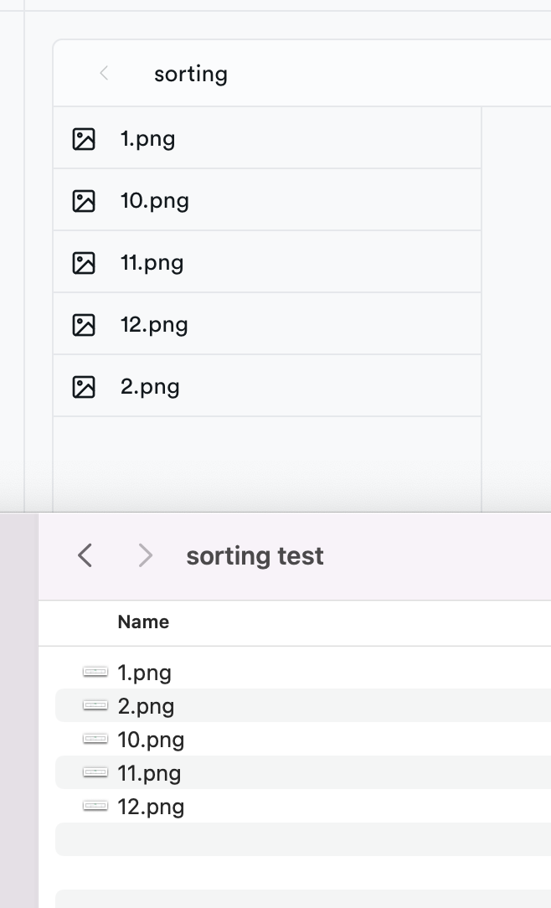Click the file icon next to 12.png in sorting test
Viewport: 551px width, 908px height.
(x=96, y=806)
